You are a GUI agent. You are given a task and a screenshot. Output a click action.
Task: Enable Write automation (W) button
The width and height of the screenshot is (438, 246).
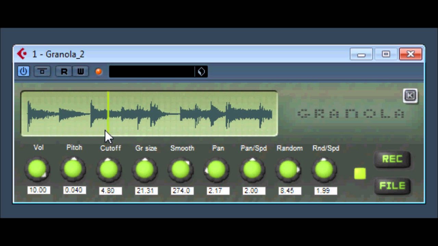click(80, 71)
